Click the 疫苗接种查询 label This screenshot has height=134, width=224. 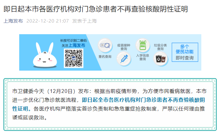point(124,47)
